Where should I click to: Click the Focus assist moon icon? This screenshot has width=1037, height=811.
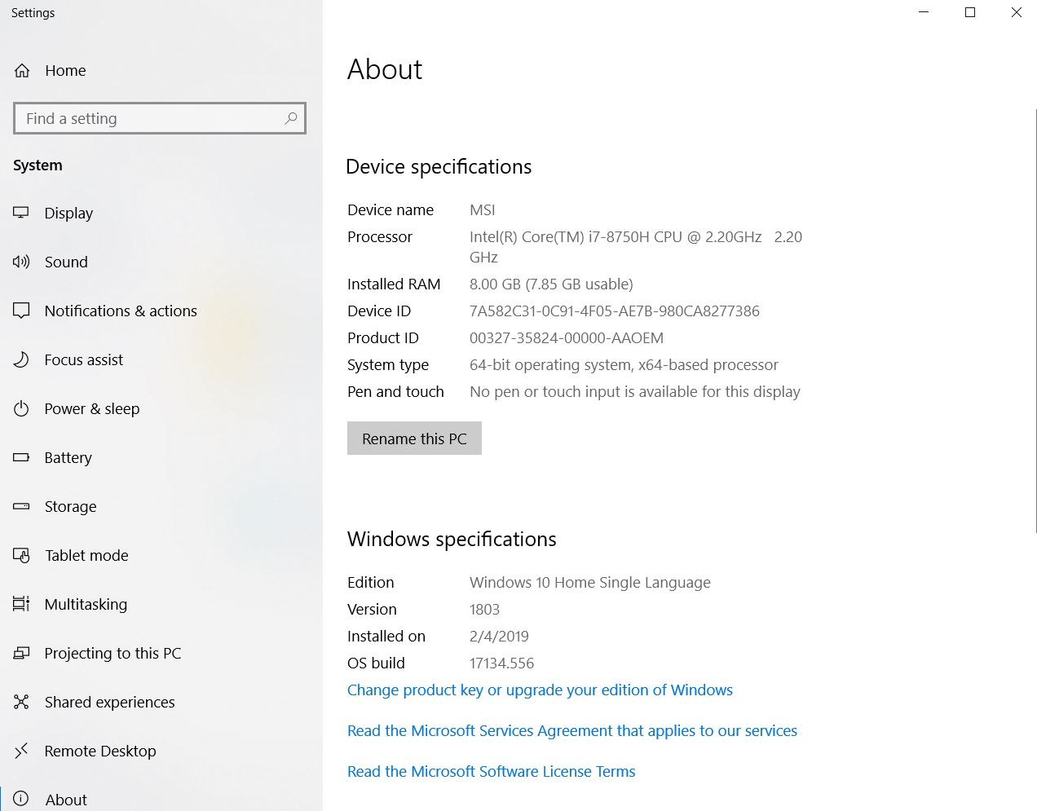(21, 359)
